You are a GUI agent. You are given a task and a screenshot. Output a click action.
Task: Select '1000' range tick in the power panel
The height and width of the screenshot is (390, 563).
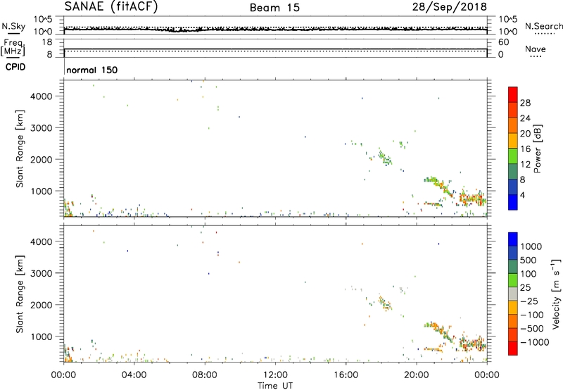42,191
